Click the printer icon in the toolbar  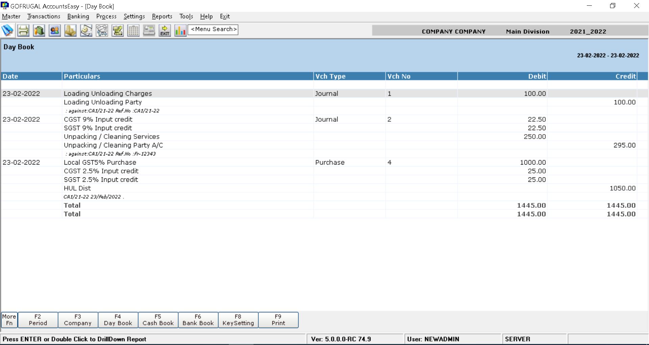click(23, 30)
